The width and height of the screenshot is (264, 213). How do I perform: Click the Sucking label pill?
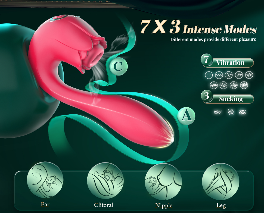point(231,99)
